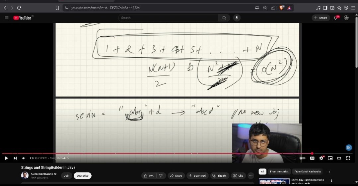358x186 pixels.
Task: Open the Brave Wallet icon
Action: point(332,8)
